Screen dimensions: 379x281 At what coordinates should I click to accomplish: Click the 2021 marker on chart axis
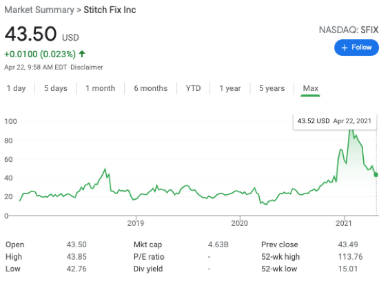coord(343,223)
